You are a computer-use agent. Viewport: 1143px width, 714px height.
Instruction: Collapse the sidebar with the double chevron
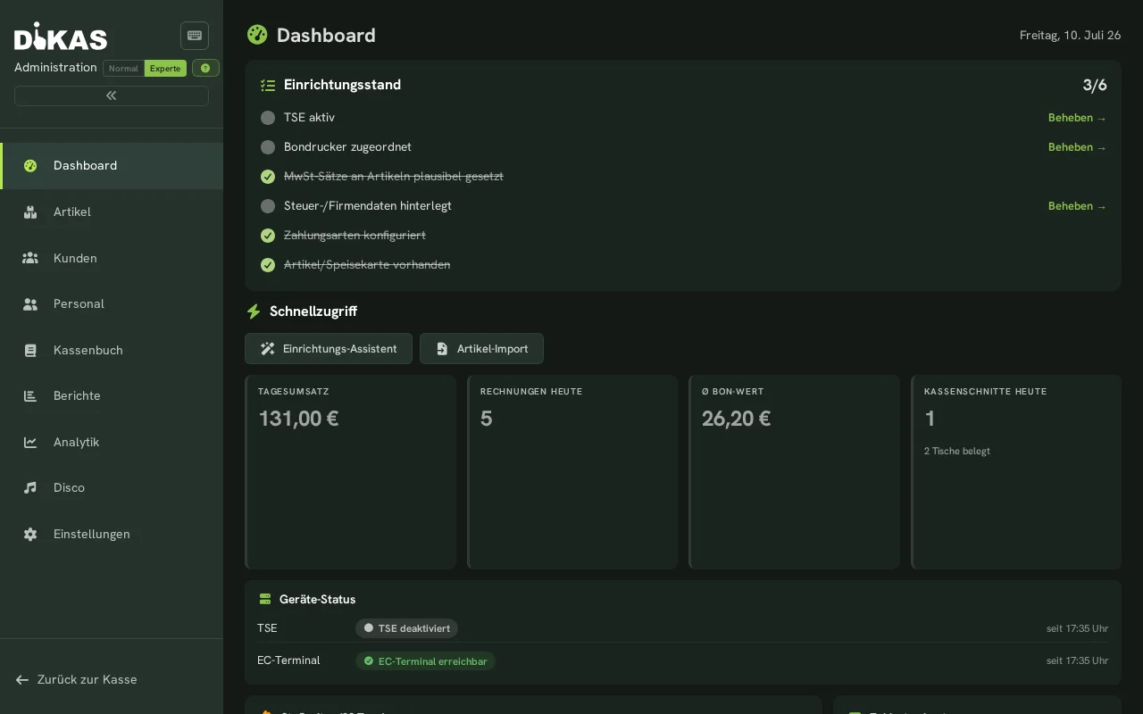pyautogui.click(x=112, y=95)
